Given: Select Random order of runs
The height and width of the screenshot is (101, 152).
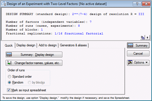Looking at the screenshot, I should [x=9, y=82].
